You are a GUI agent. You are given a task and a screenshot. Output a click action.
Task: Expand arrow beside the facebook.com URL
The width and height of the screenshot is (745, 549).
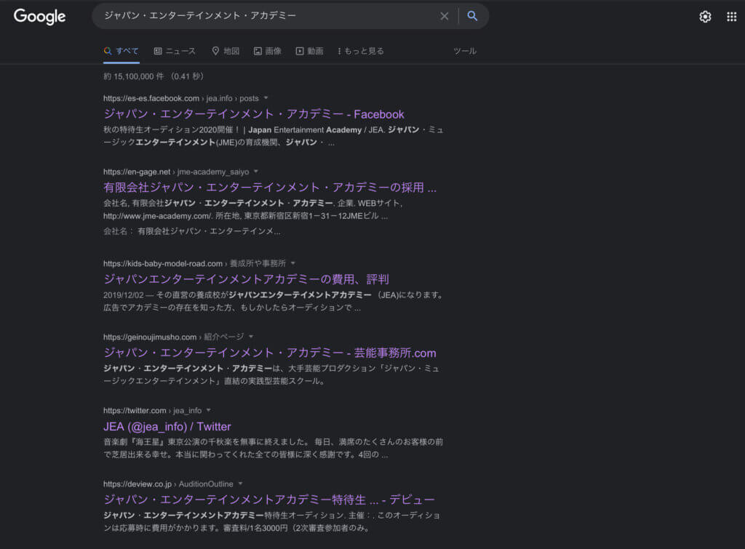coord(266,98)
